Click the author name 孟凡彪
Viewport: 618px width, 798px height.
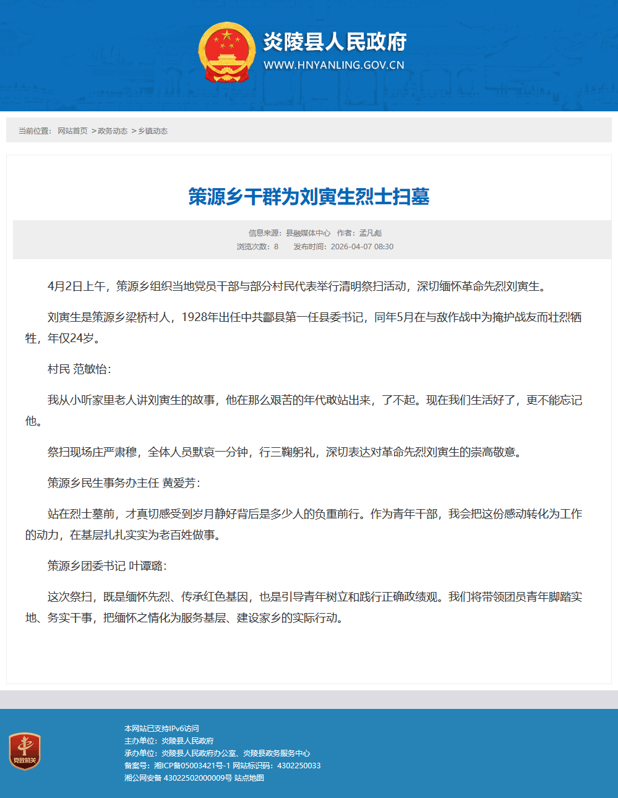(371, 233)
